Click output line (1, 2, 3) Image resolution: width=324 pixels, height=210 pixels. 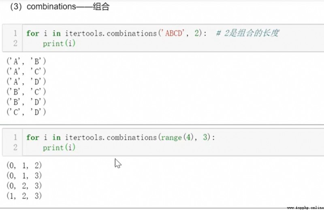click(x=24, y=196)
